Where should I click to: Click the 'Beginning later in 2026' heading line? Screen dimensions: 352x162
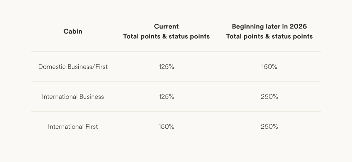[269, 26]
